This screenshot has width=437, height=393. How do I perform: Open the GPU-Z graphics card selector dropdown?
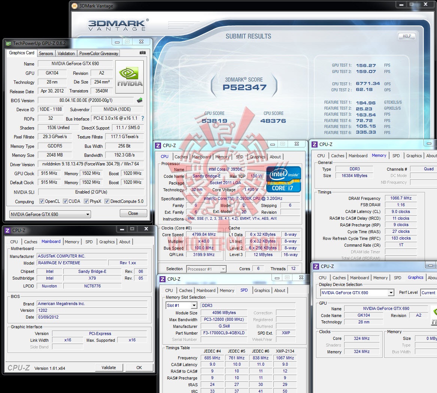click(x=50, y=214)
